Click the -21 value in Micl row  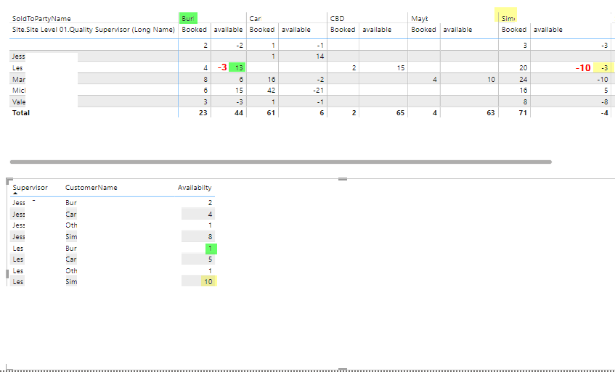tap(319, 91)
